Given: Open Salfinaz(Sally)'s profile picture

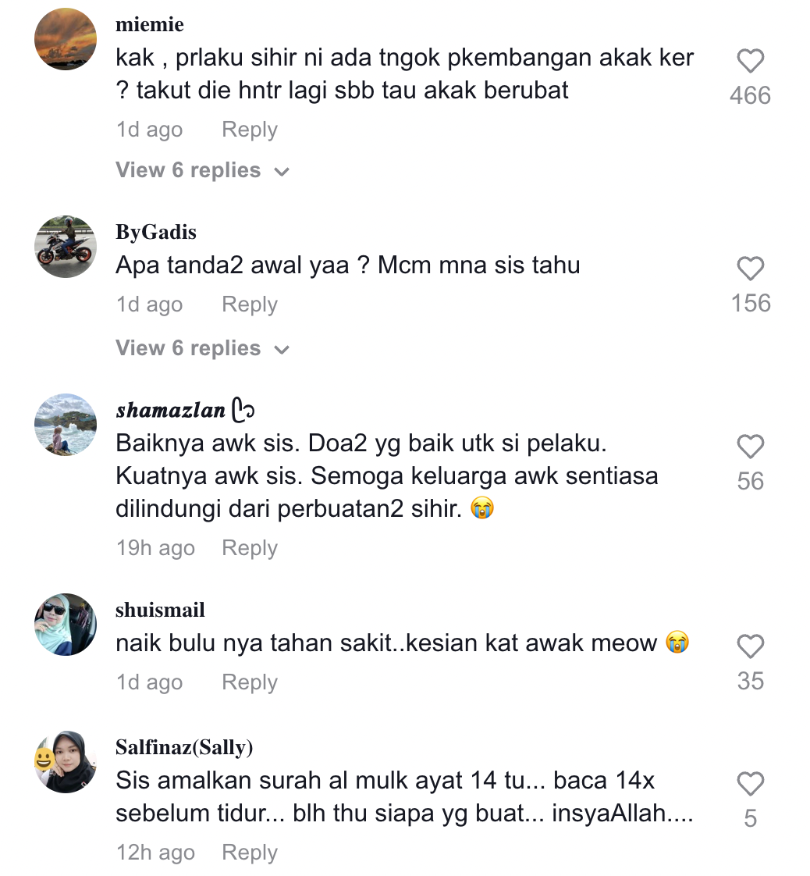Looking at the screenshot, I should (x=66, y=761).
